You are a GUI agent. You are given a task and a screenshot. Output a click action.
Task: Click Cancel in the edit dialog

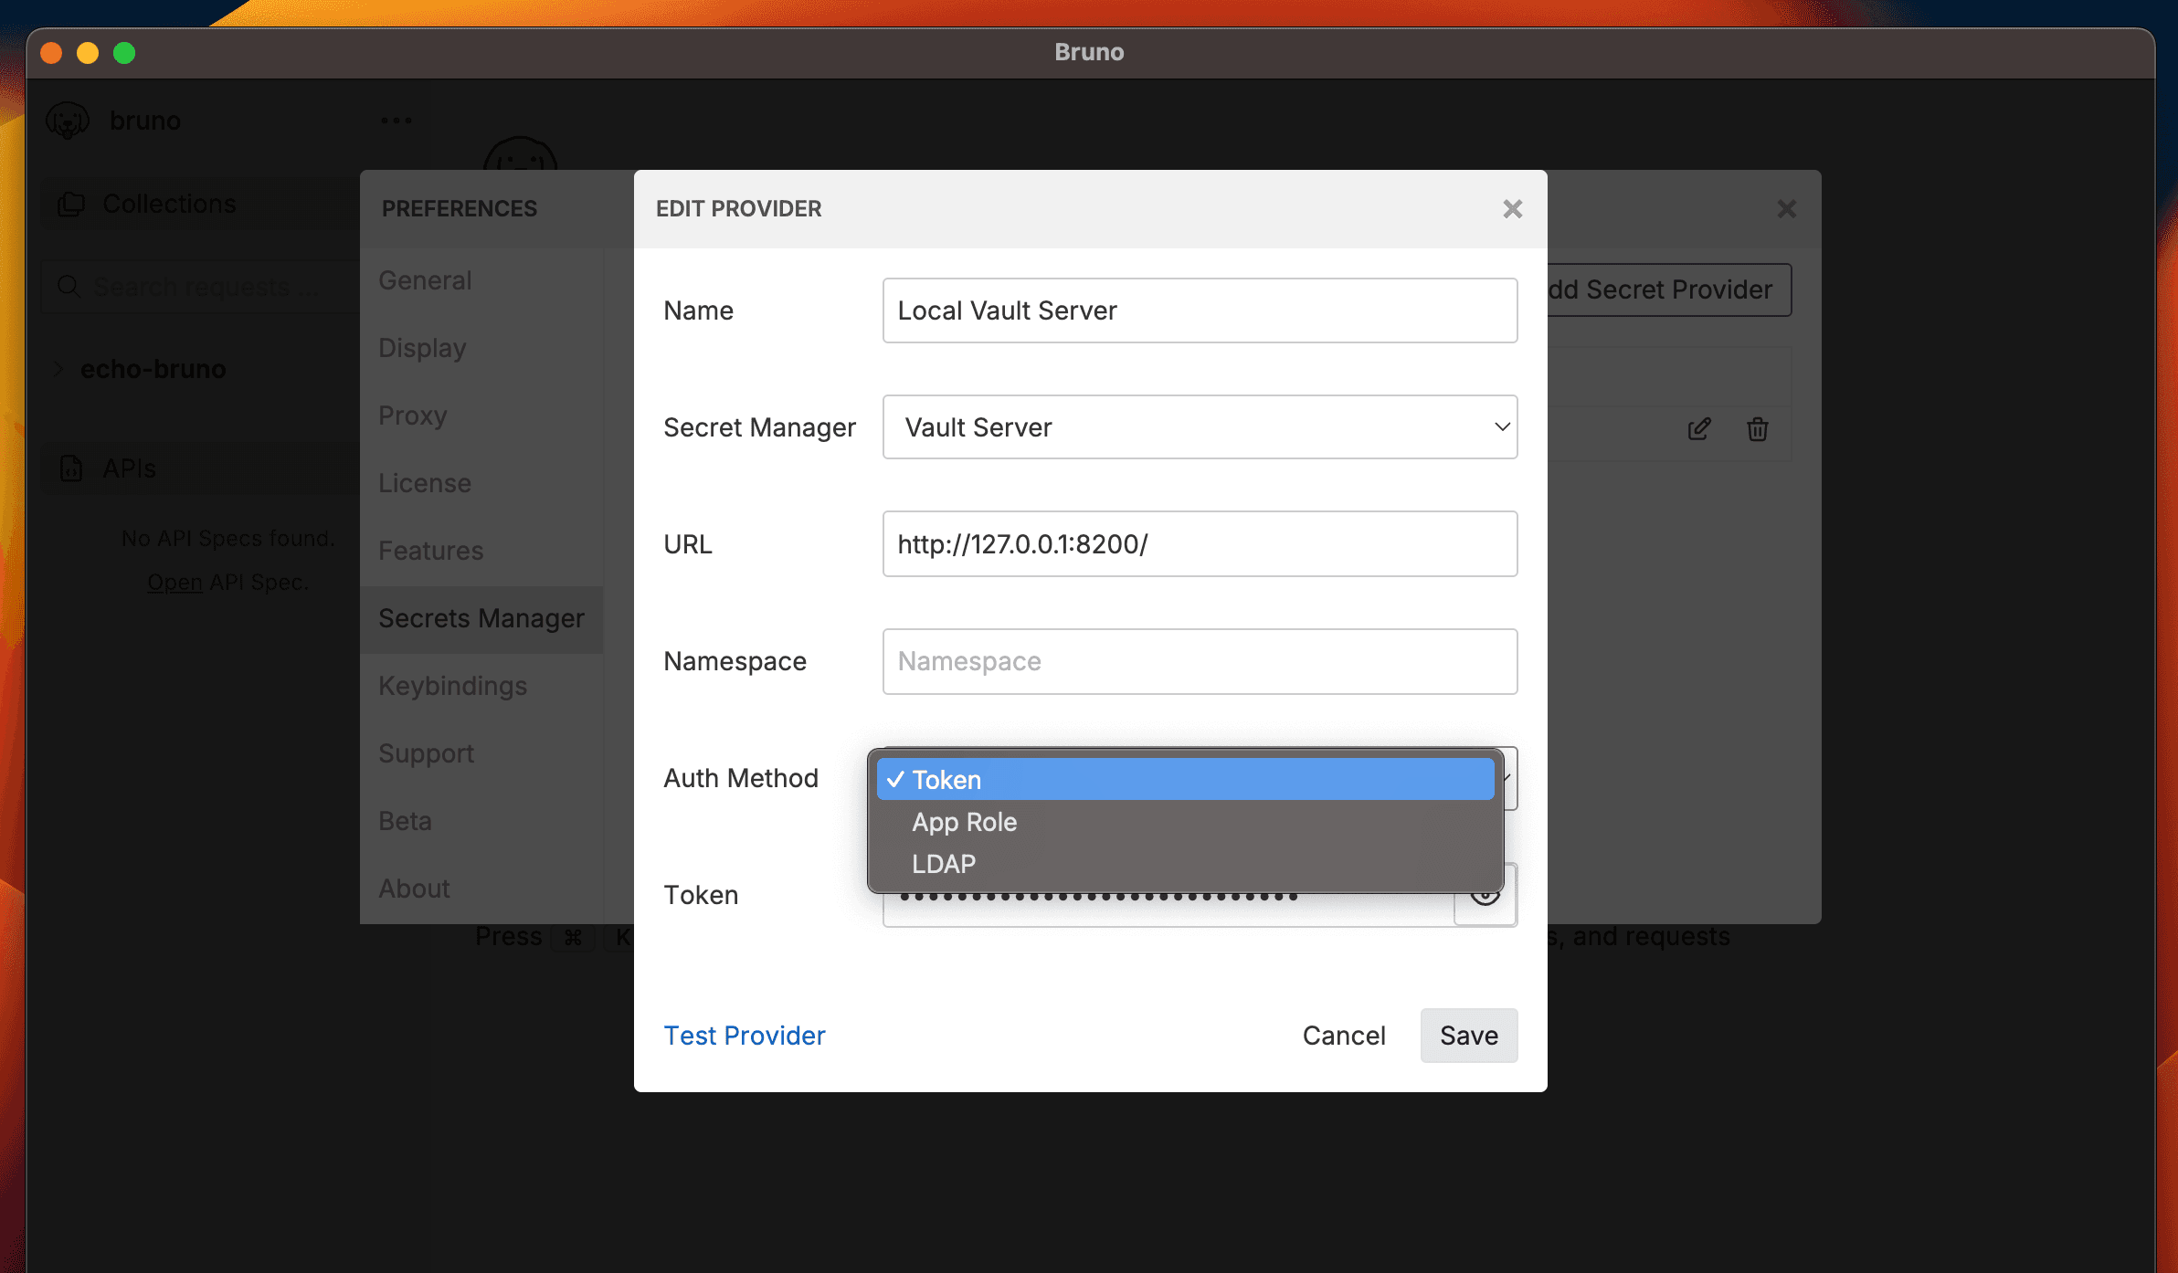(1343, 1036)
